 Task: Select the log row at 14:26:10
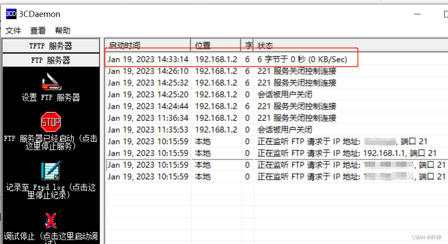tap(277, 71)
